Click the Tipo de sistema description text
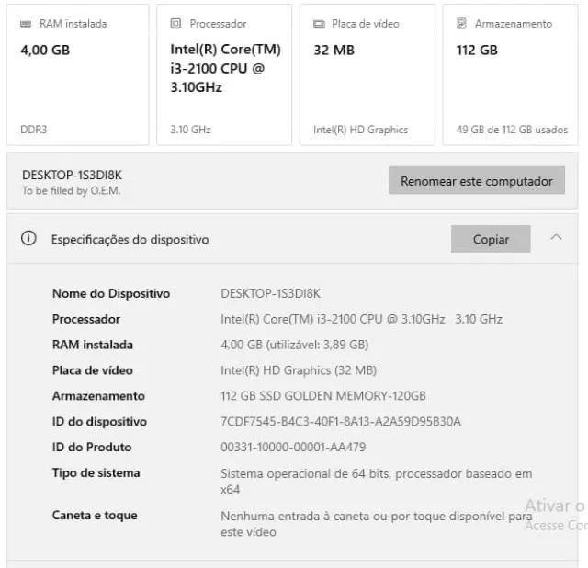This screenshot has width=588, height=568. coord(376,482)
